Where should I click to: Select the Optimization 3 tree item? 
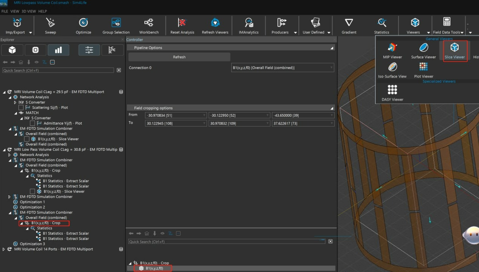click(32, 244)
